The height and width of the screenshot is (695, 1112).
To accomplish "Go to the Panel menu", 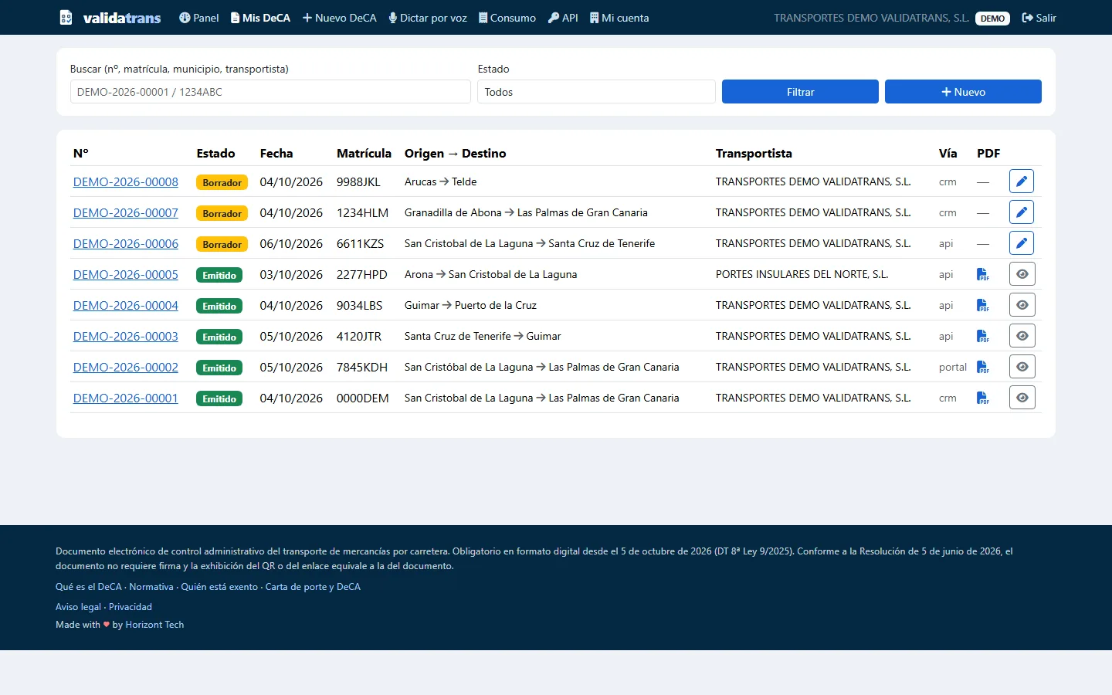I will click(x=199, y=18).
